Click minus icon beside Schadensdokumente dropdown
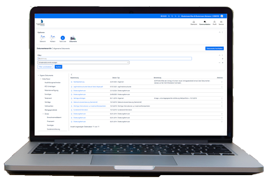The height and width of the screenshot is (179, 268). (220, 63)
